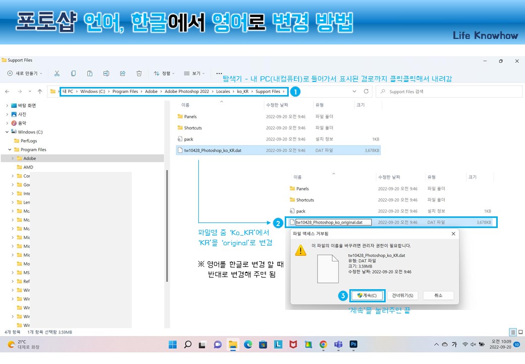Select the Panels folder in top list
The width and height of the screenshot is (525, 364).
[x=190, y=117]
